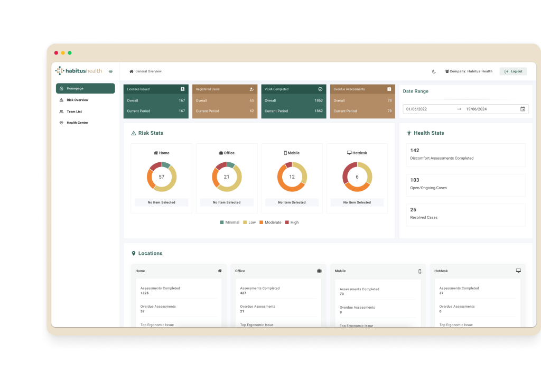Click Registered Users Current Period value 62
This screenshot has width=541, height=379.
point(251,111)
